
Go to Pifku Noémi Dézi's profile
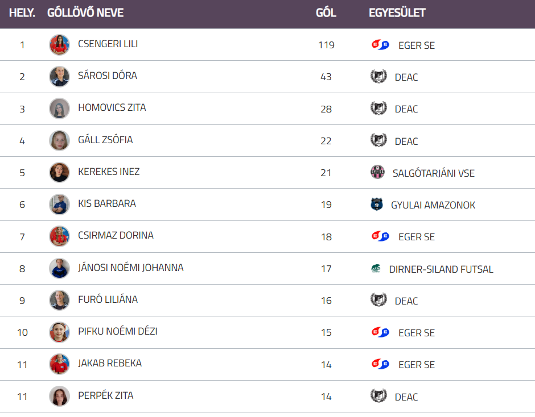click(118, 331)
